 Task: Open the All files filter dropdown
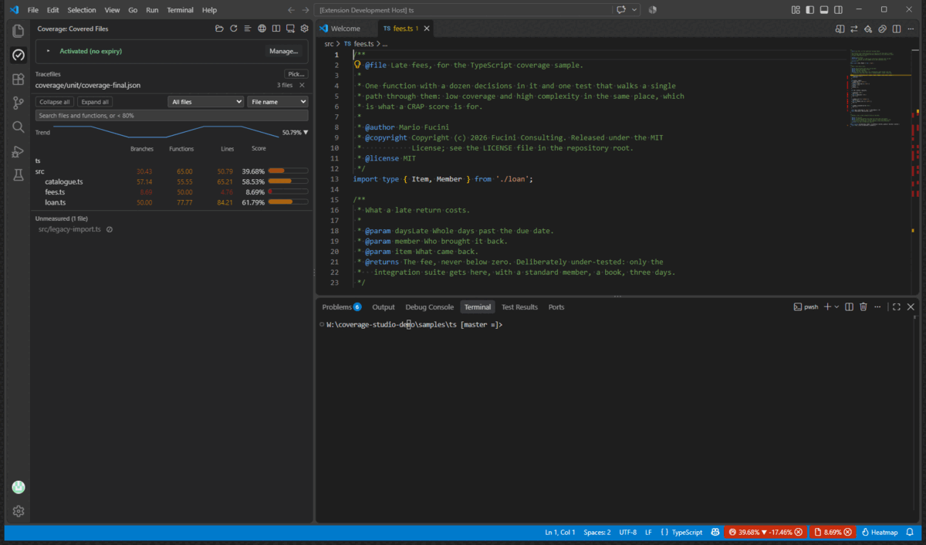(206, 102)
